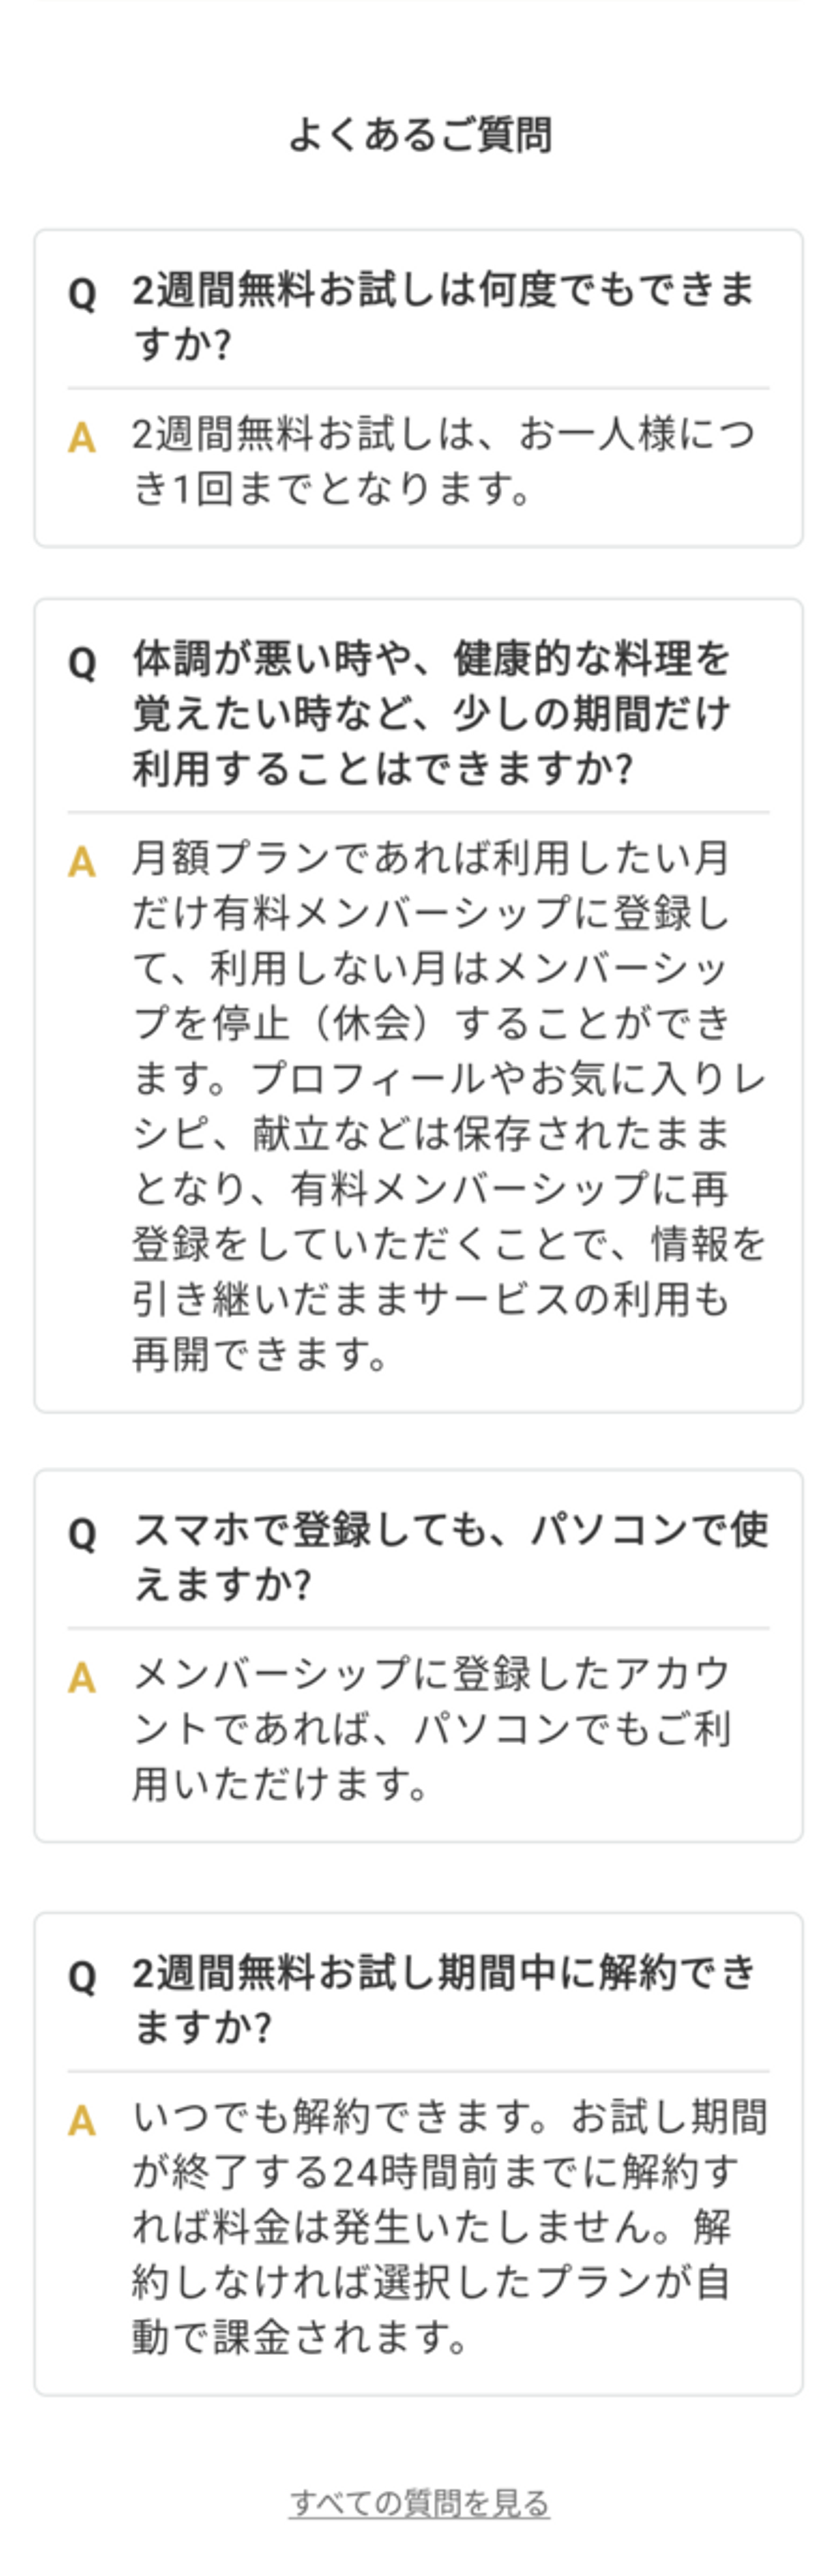Image resolution: width=839 pixels, height=2576 pixels.
Task: Open the すべての質問を見る link
Action: tap(419, 2503)
